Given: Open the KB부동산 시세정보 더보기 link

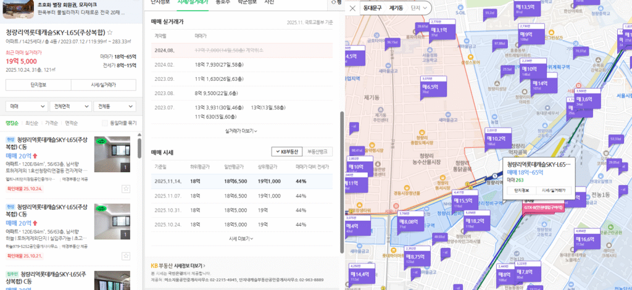Looking at the screenshot, I should [178, 266].
